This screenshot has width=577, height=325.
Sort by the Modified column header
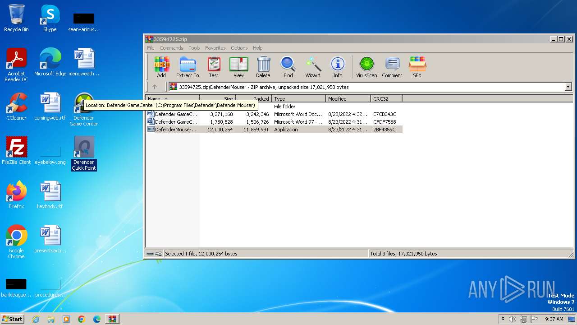click(x=348, y=99)
